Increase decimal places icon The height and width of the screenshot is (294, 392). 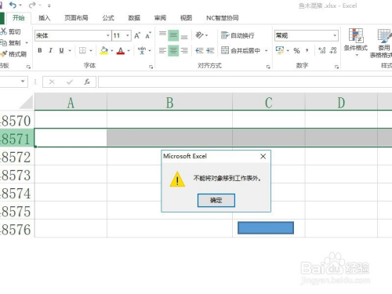click(x=322, y=50)
